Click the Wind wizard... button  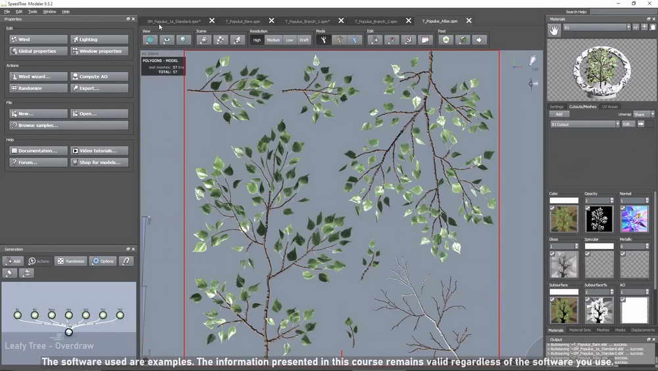tap(38, 76)
